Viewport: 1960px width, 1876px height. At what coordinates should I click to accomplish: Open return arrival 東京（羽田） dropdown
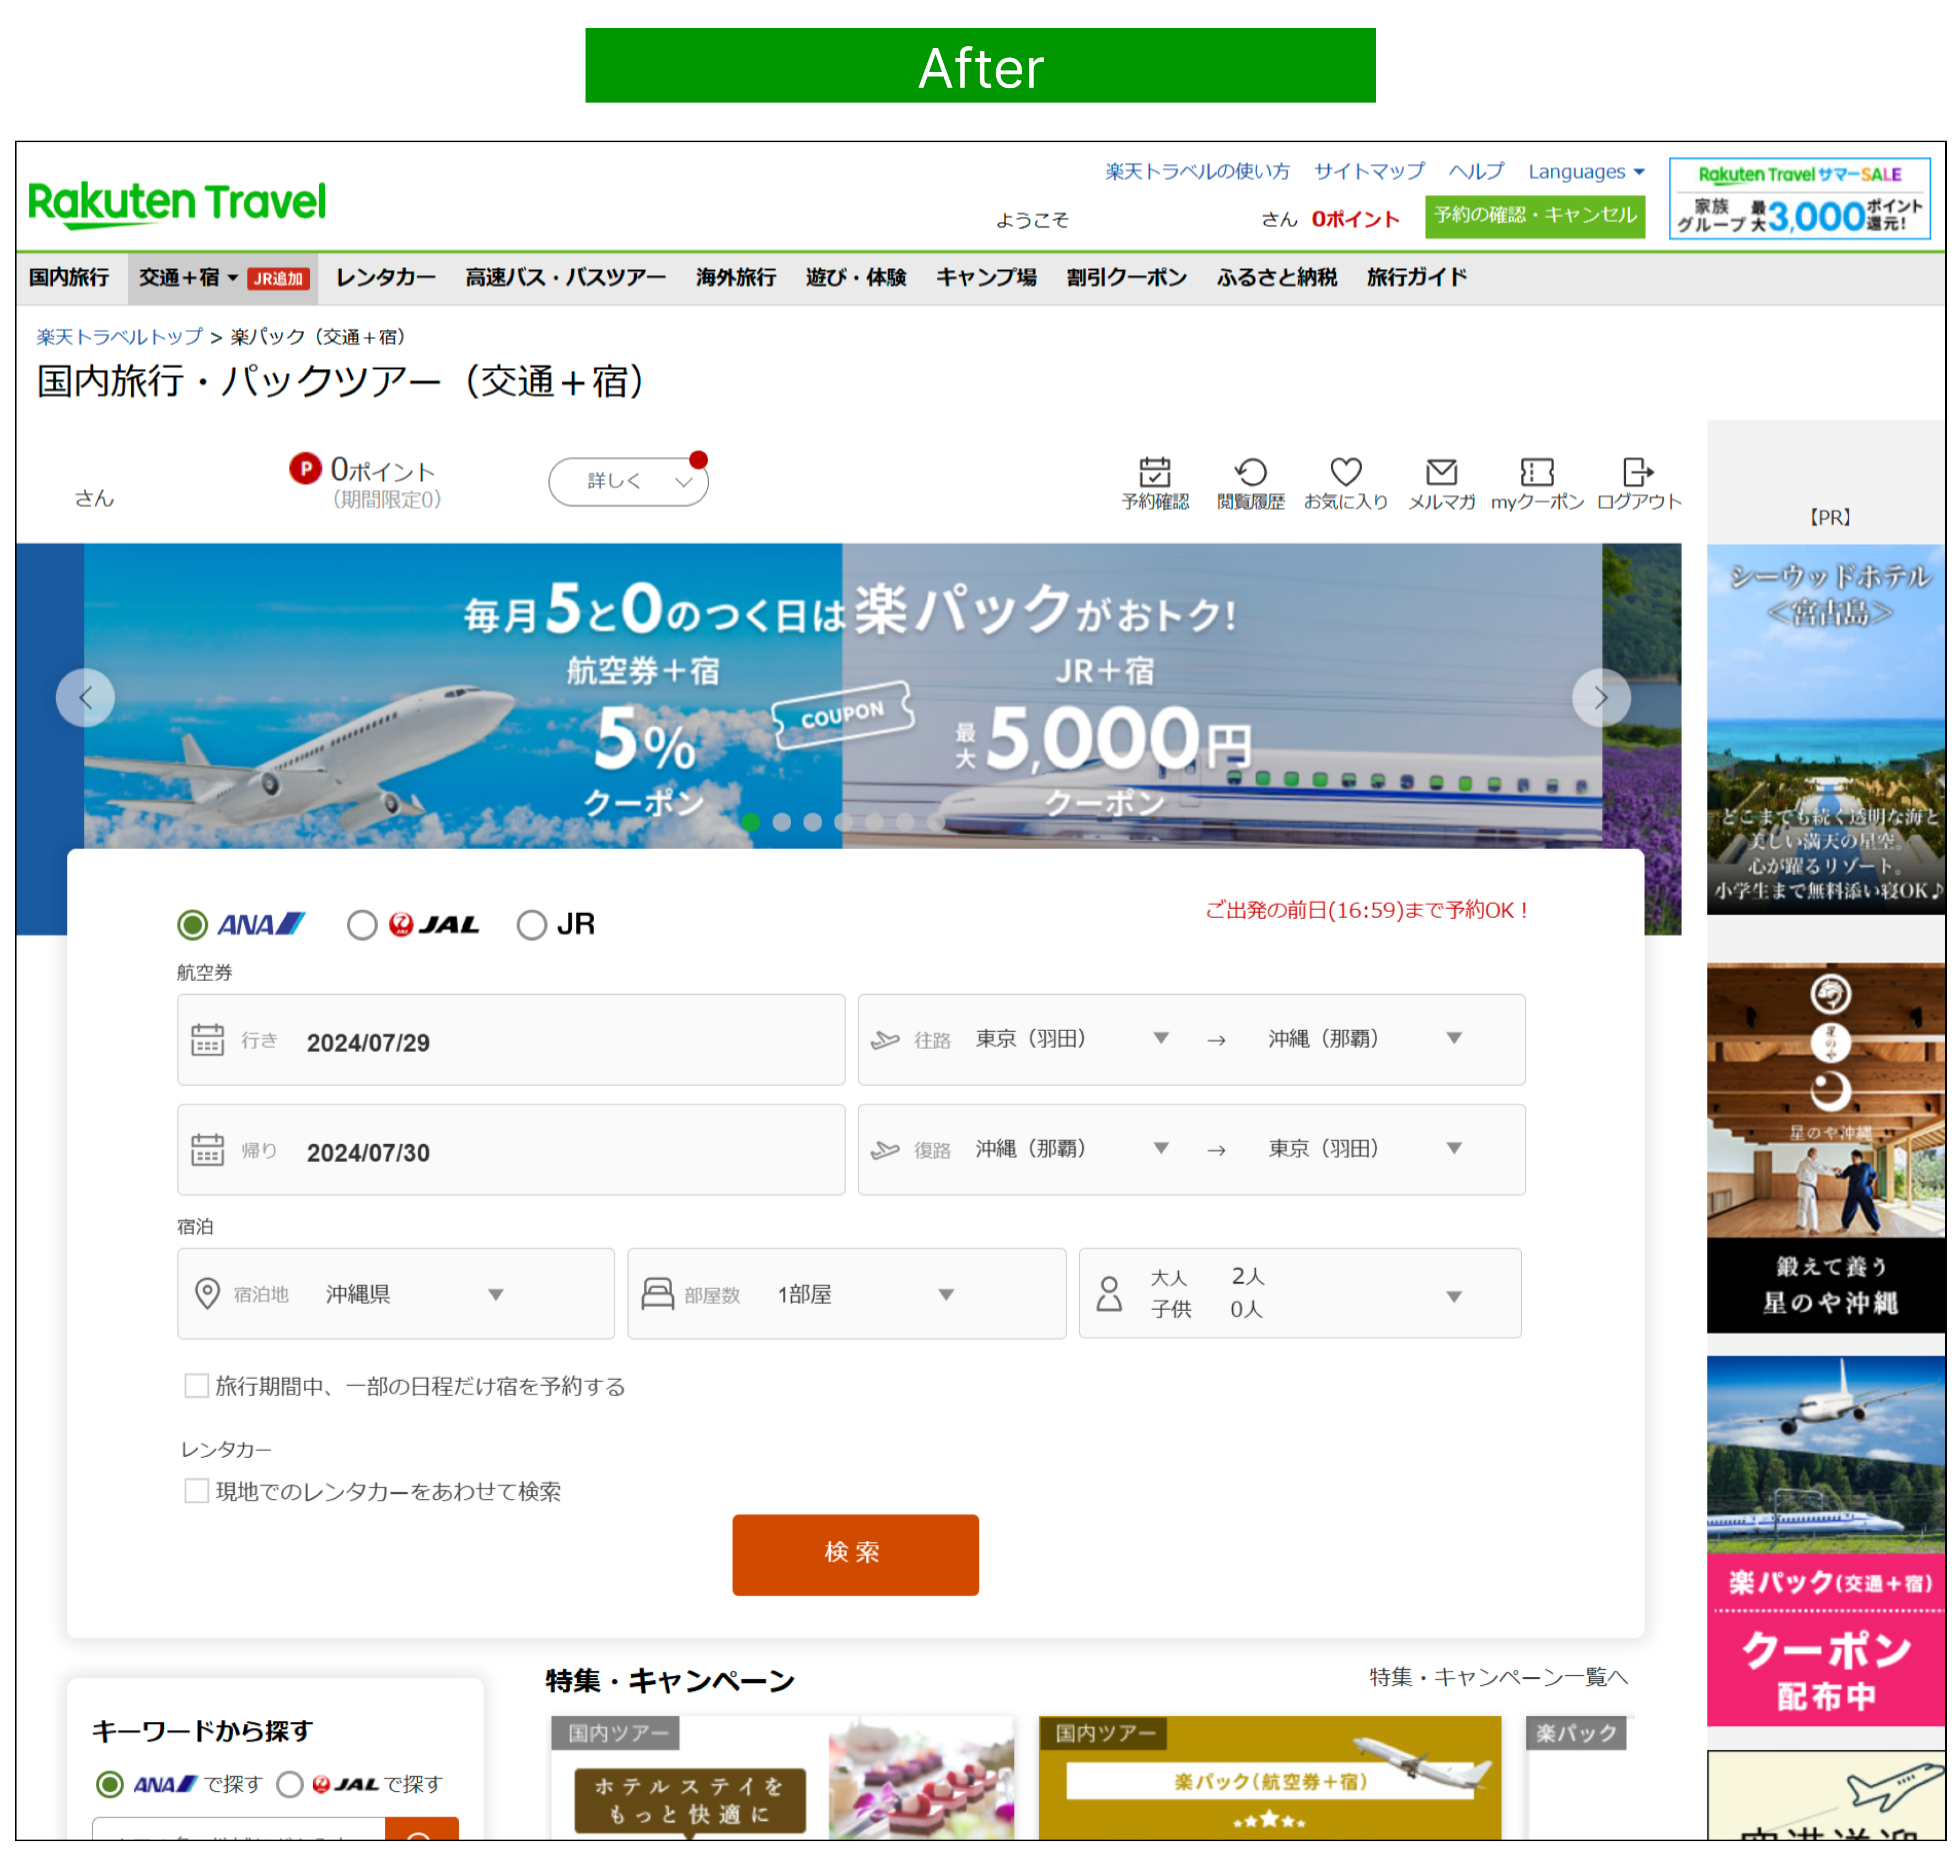pos(1365,1149)
